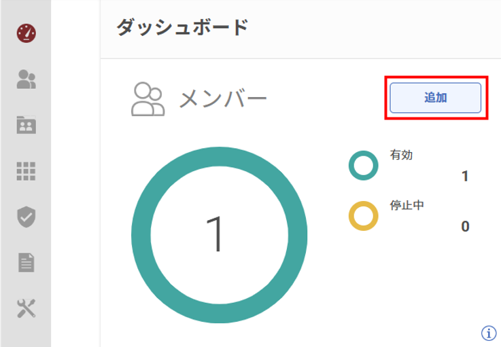
Task: Click the 停止中 count value 0
Action: pyautogui.click(x=465, y=227)
